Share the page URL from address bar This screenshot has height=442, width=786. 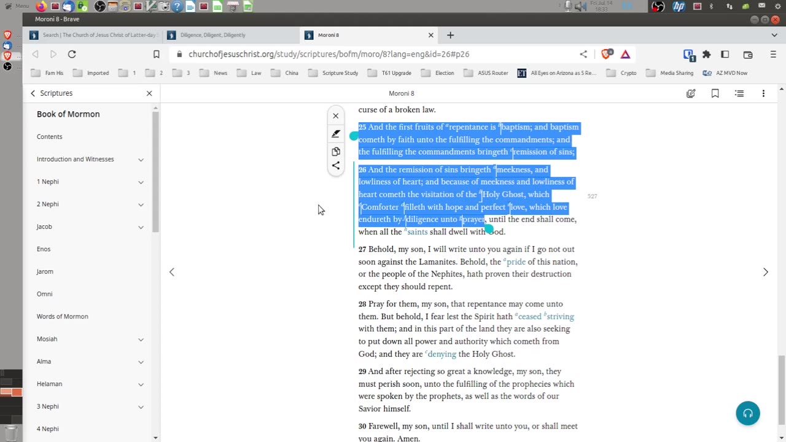tap(583, 54)
